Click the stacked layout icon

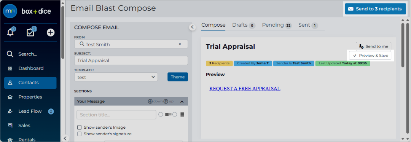pos(182,115)
